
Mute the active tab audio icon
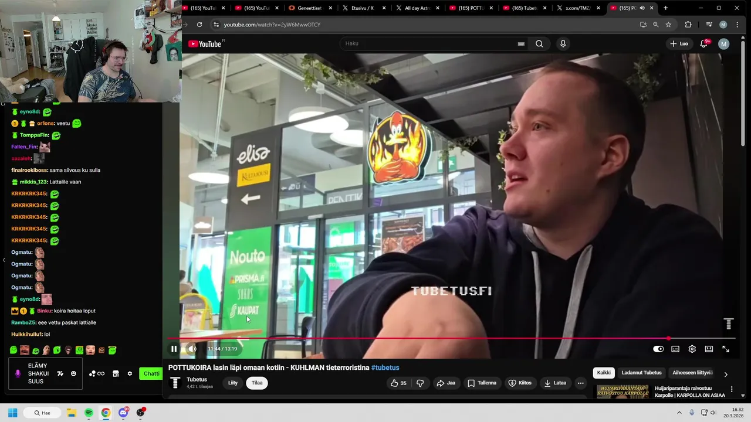pos(642,8)
